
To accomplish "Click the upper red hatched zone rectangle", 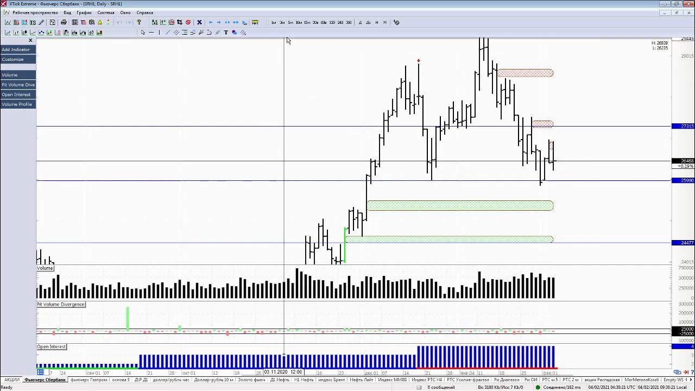I will 525,73.
